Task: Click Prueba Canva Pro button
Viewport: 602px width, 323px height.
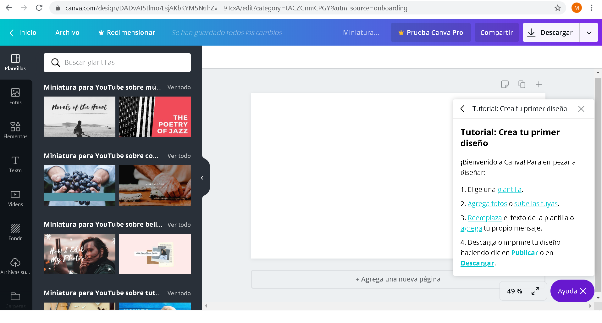Action: pos(431,32)
